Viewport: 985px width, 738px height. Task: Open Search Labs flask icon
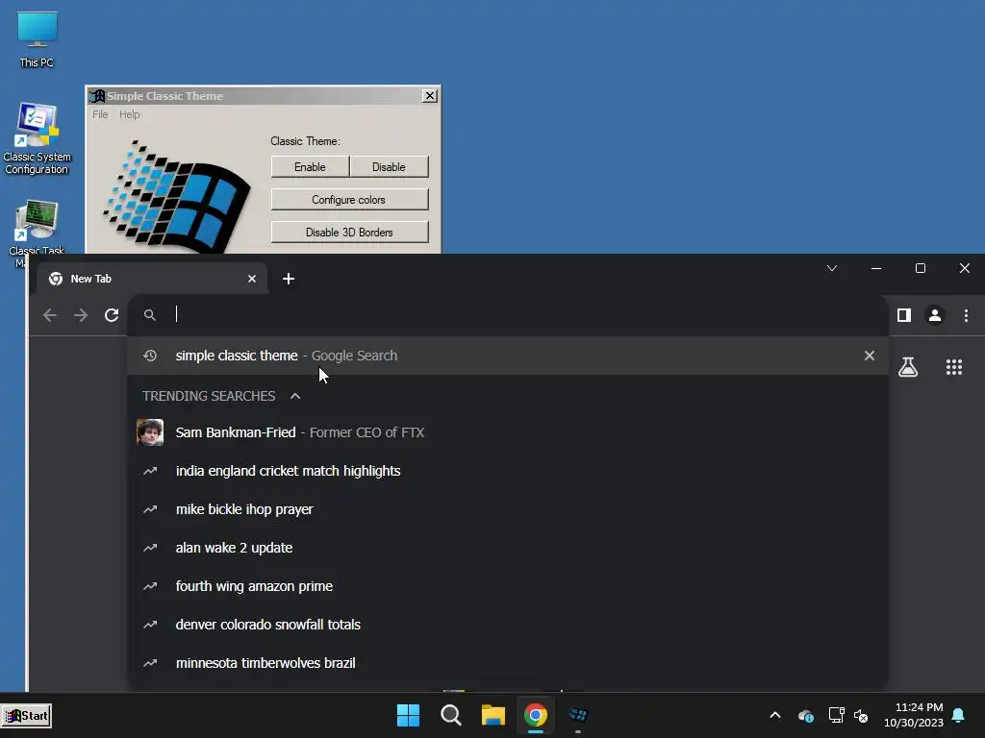pos(908,367)
